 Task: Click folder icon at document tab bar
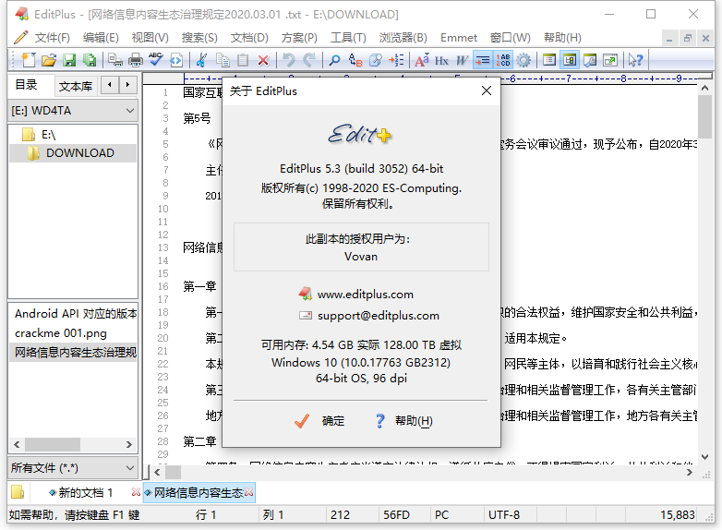pyautogui.click(x=18, y=492)
